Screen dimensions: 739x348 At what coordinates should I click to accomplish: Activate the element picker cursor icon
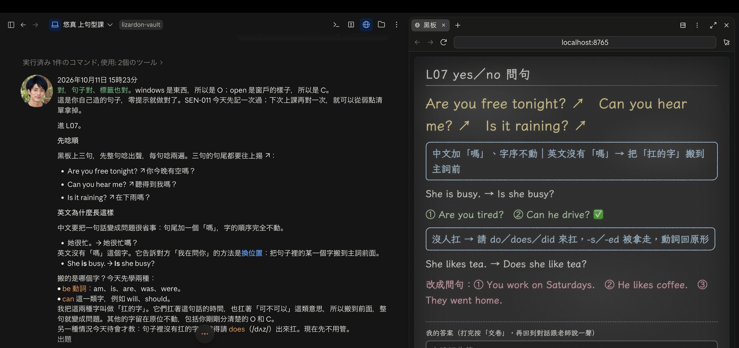pos(726,43)
